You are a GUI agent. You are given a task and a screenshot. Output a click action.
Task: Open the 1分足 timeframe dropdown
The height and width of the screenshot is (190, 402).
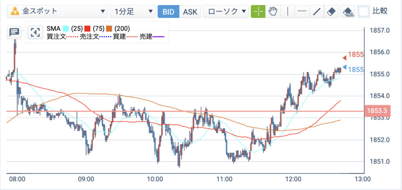tap(133, 12)
